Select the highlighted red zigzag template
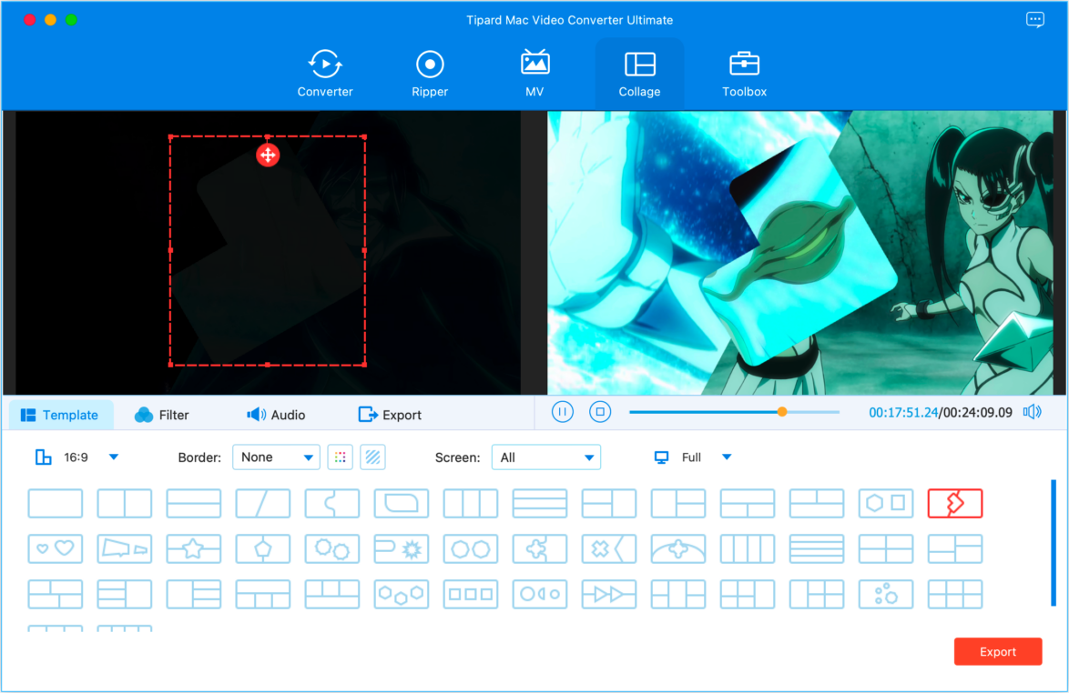This screenshot has height=693, width=1069. (x=955, y=503)
